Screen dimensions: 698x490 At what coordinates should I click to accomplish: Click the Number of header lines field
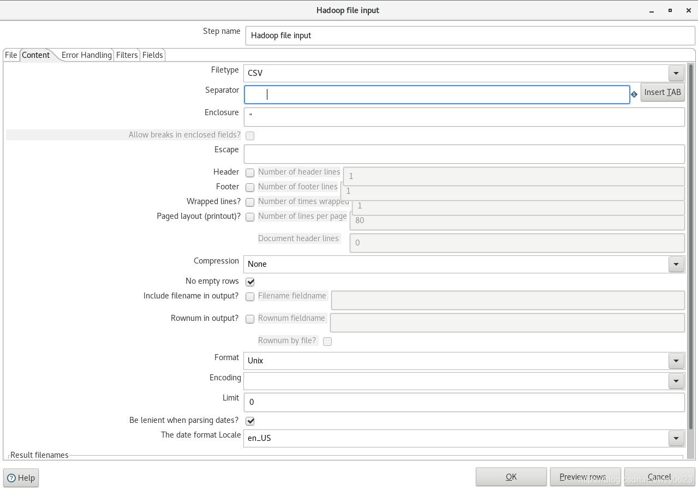coord(514,176)
